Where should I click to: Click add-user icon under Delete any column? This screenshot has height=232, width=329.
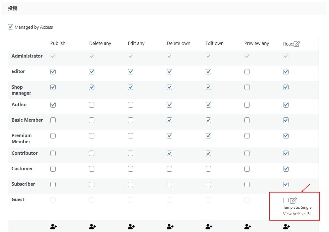[x=92, y=226]
